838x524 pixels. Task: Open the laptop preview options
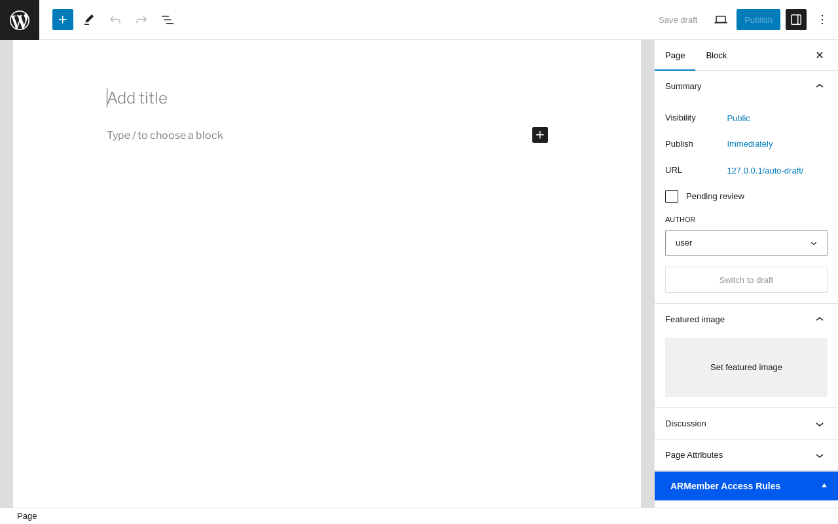(x=721, y=20)
